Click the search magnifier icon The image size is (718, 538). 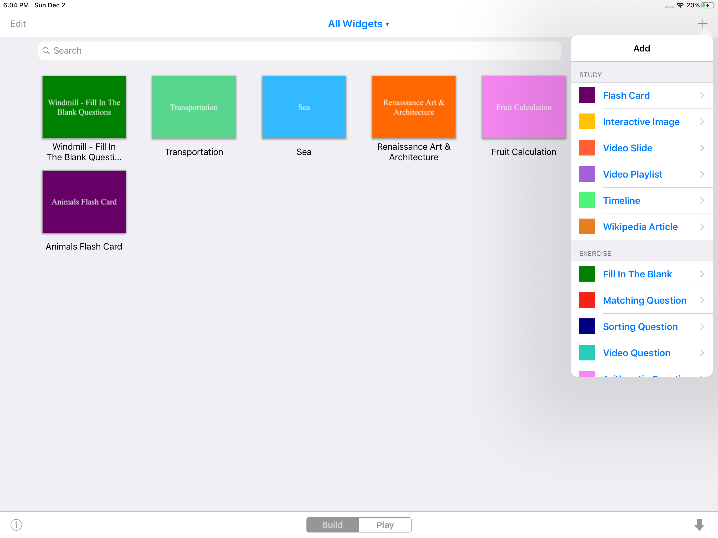[x=46, y=51]
